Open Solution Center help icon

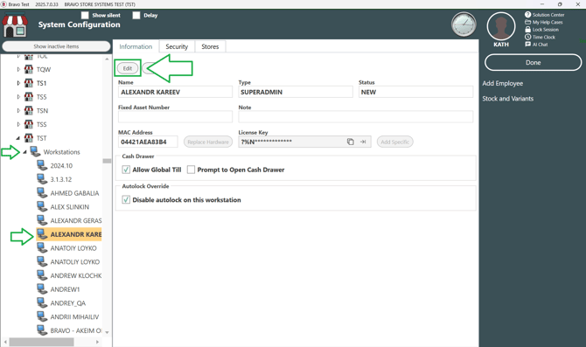click(x=527, y=15)
